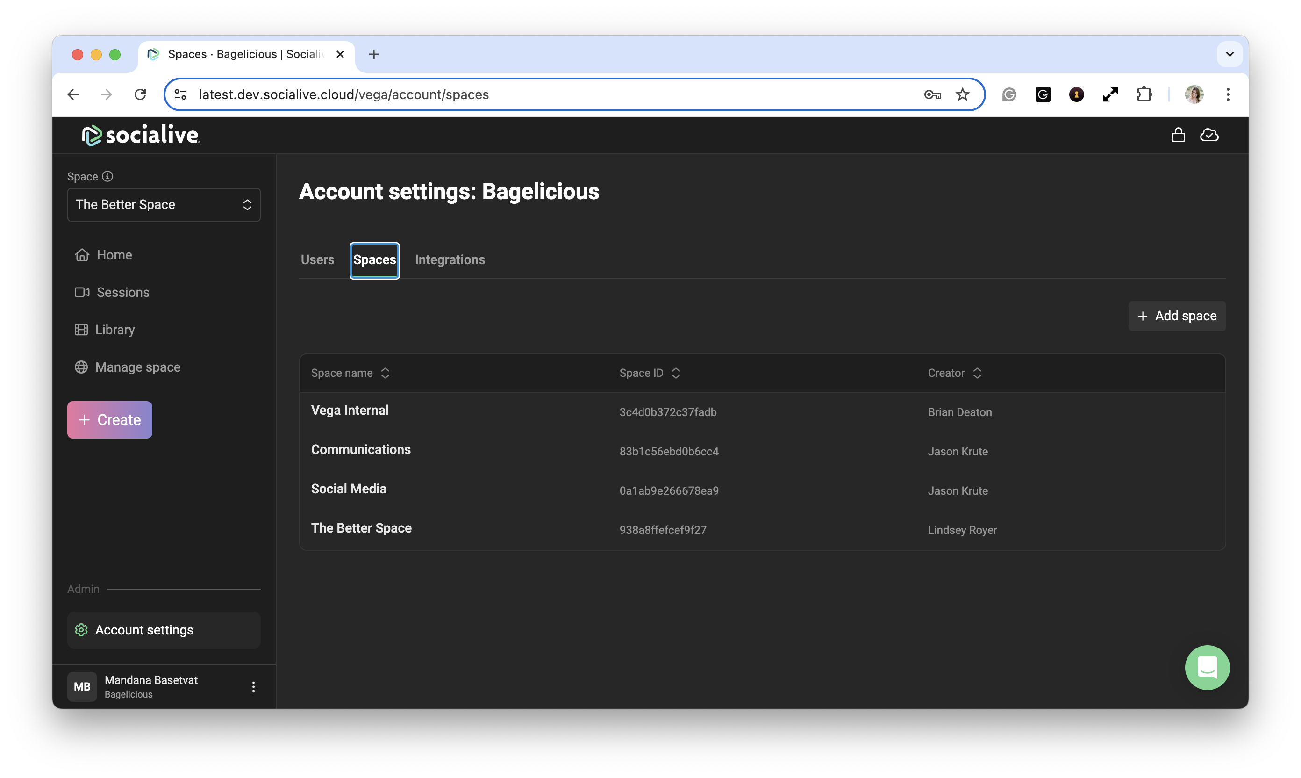Image resolution: width=1301 pixels, height=778 pixels.
Task: Click the Space info icon
Action: (107, 177)
